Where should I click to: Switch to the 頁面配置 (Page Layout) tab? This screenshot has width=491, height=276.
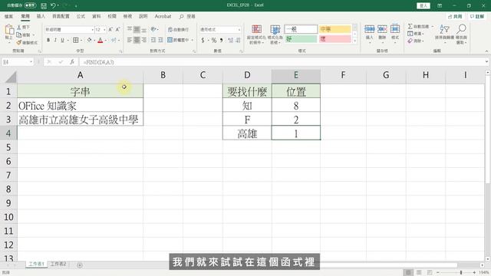(61, 16)
